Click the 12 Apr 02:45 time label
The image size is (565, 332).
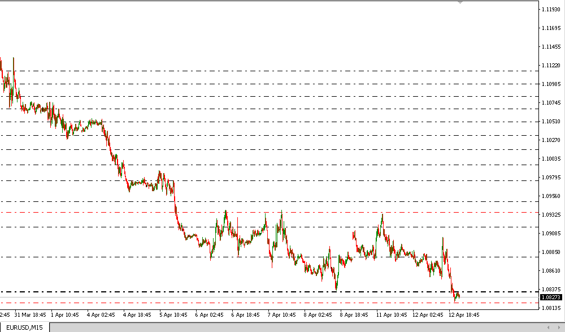pyautogui.click(x=428, y=314)
